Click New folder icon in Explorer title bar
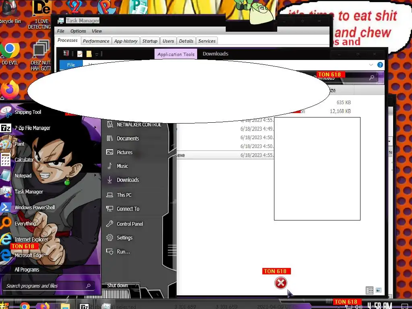The height and width of the screenshot is (309, 412). tap(89, 54)
